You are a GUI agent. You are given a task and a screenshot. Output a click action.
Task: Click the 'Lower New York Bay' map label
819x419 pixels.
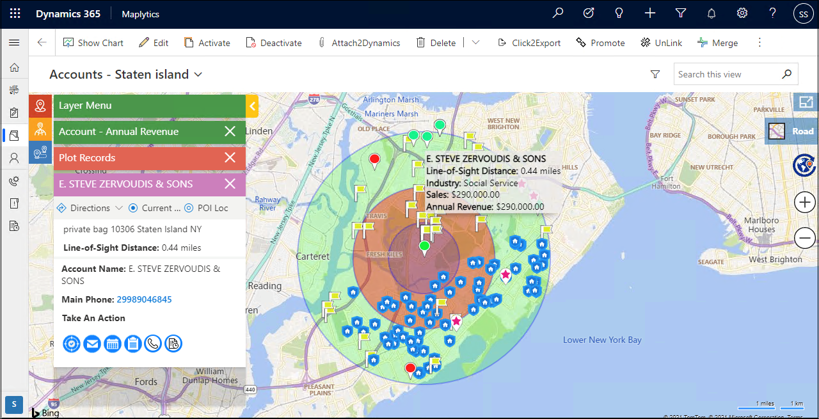click(602, 340)
